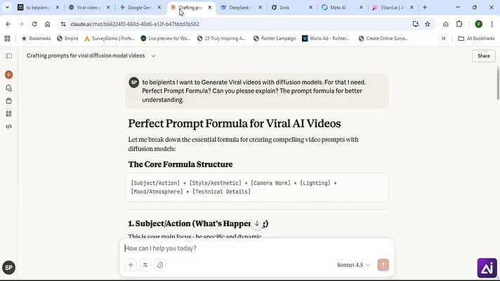Open the Code icon in the sidebar

tap(9, 126)
